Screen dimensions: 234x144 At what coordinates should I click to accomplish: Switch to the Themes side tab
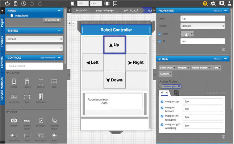click(x=2, y=42)
